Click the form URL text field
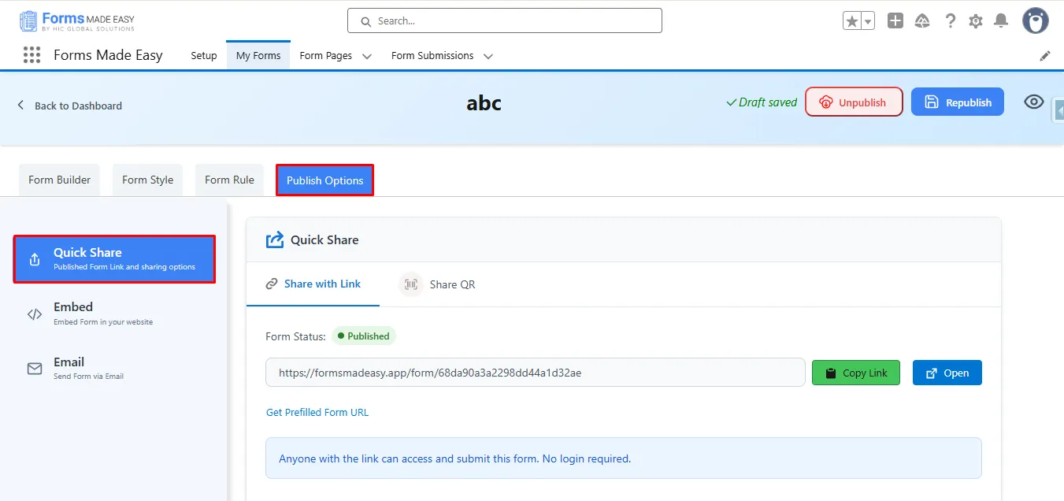The image size is (1064, 501). [535, 373]
